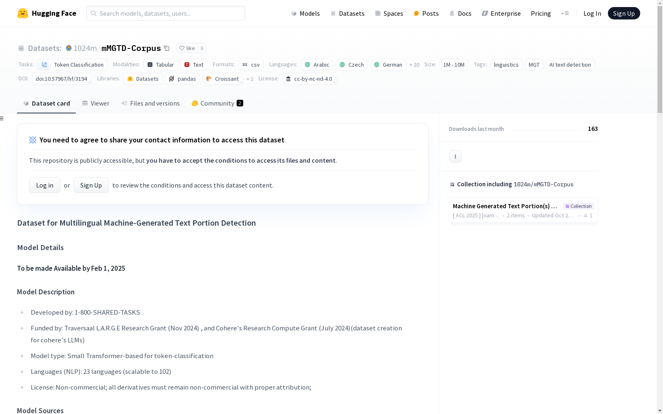The height and width of the screenshot is (414, 663).
Task: Click the 'Languages (NLP): 23 languages' line
Action: point(101,372)
